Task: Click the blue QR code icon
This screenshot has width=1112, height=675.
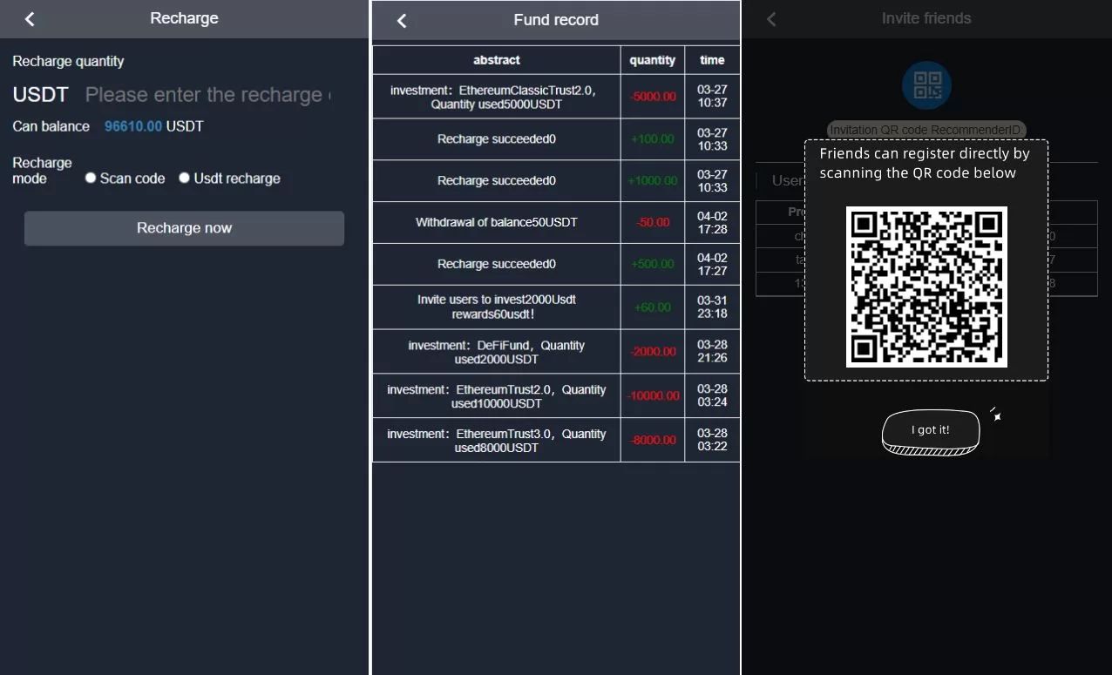Action: pos(926,84)
